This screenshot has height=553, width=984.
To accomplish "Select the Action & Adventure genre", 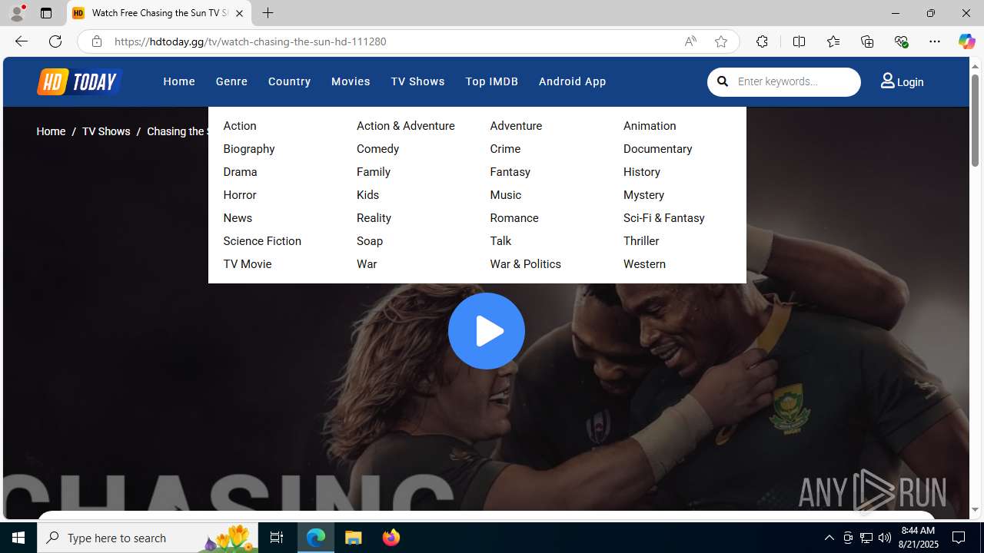I will click(x=405, y=126).
